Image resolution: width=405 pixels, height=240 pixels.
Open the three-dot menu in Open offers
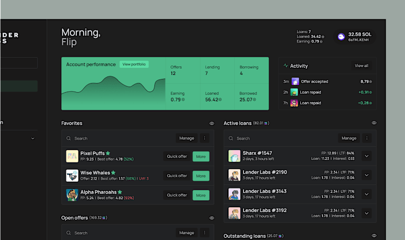click(205, 233)
